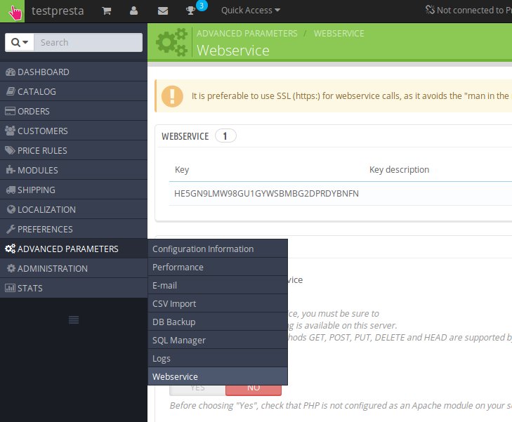Set Enable webservice toggle to NO
The width and height of the screenshot is (512, 422).
pos(253,387)
